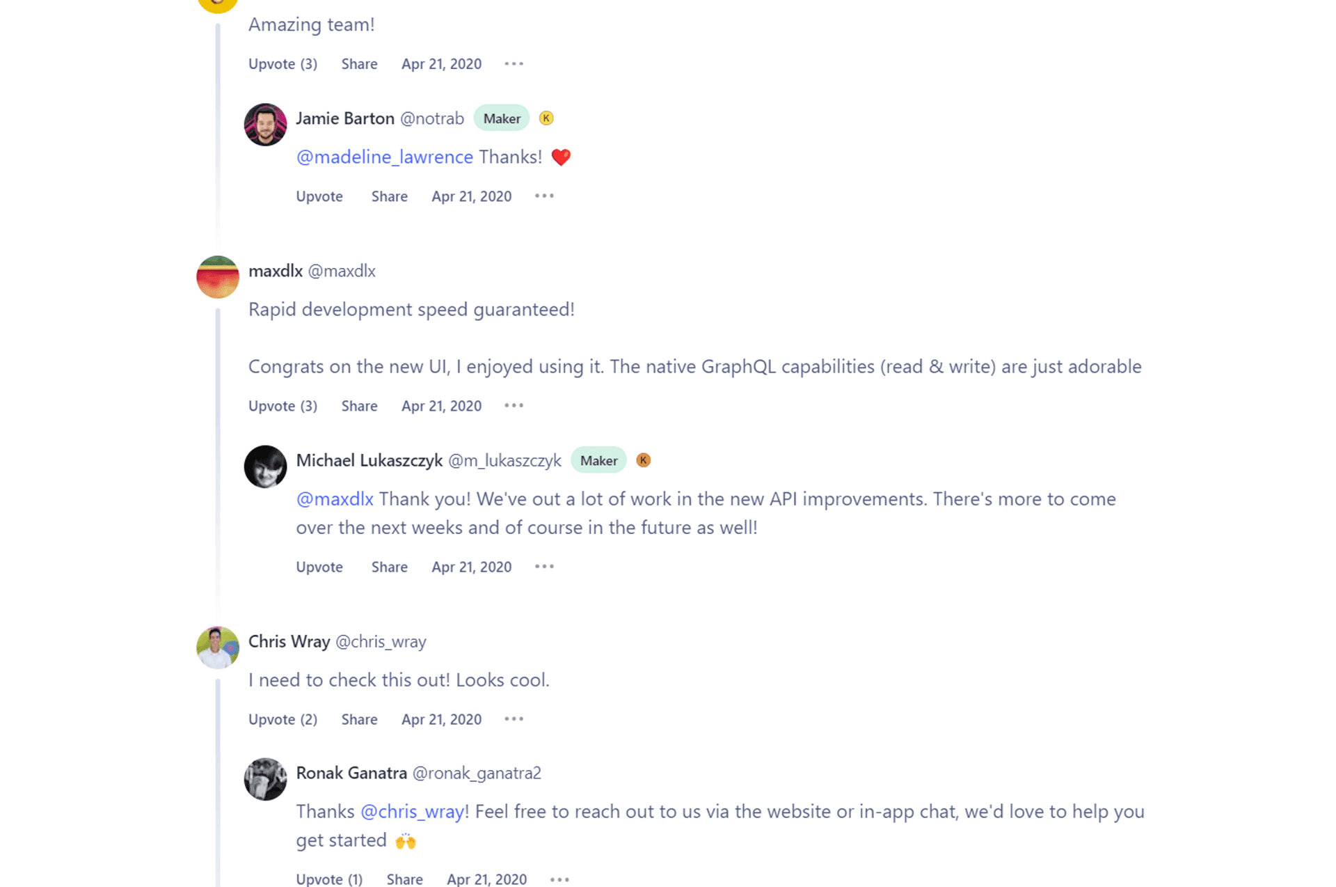Open more options on Chris Wray's comment
The image size is (1336, 887).
[x=514, y=719]
